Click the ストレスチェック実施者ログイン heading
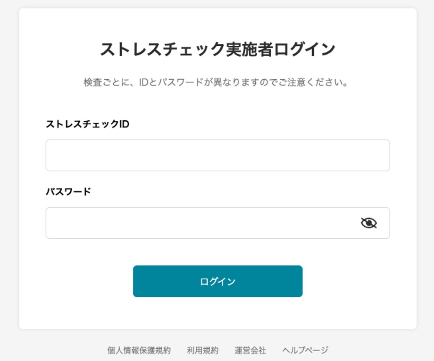Screen dimensions: 434x361 pyautogui.click(x=217, y=49)
